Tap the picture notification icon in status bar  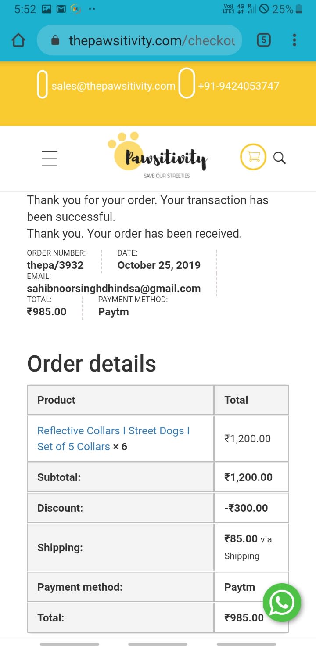(x=47, y=9)
